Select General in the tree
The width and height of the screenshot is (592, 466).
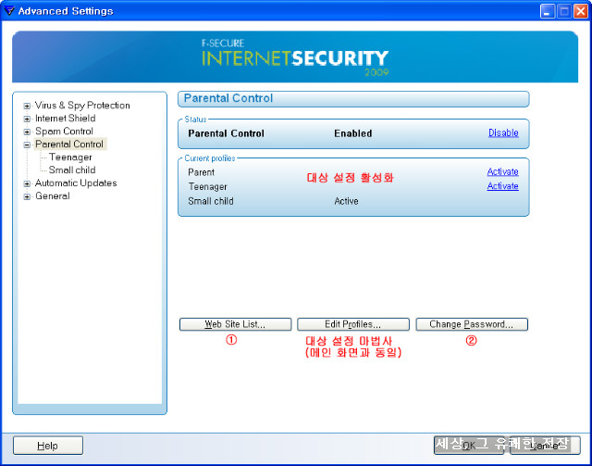53,195
